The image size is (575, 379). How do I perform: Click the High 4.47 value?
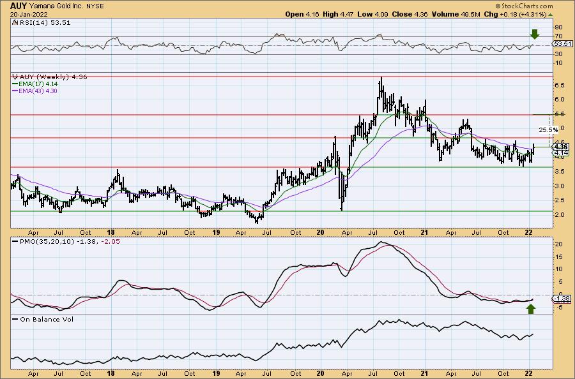pyautogui.click(x=339, y=14)
